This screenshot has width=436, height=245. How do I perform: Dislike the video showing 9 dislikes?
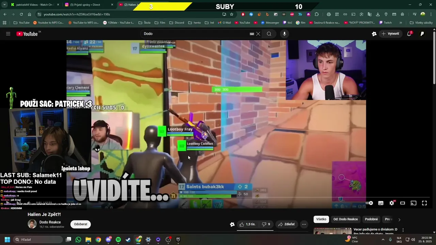[266, 224]
